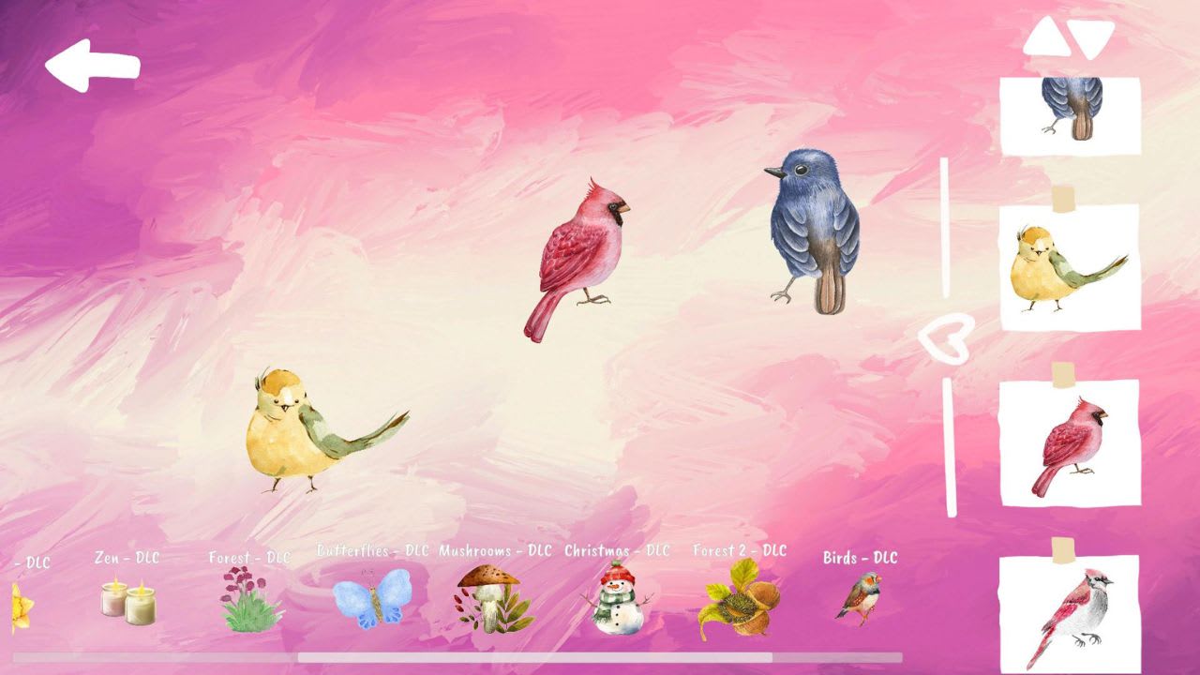The height and width of the screenshot is (675, 1200).
Task: Open the Forest 2 DLC hazelnut pack
Action: click(738, 600)
